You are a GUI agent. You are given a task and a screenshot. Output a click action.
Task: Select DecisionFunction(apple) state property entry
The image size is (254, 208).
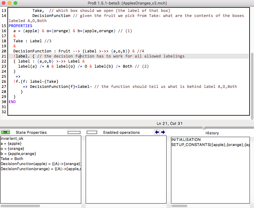(x=40, y=164)
